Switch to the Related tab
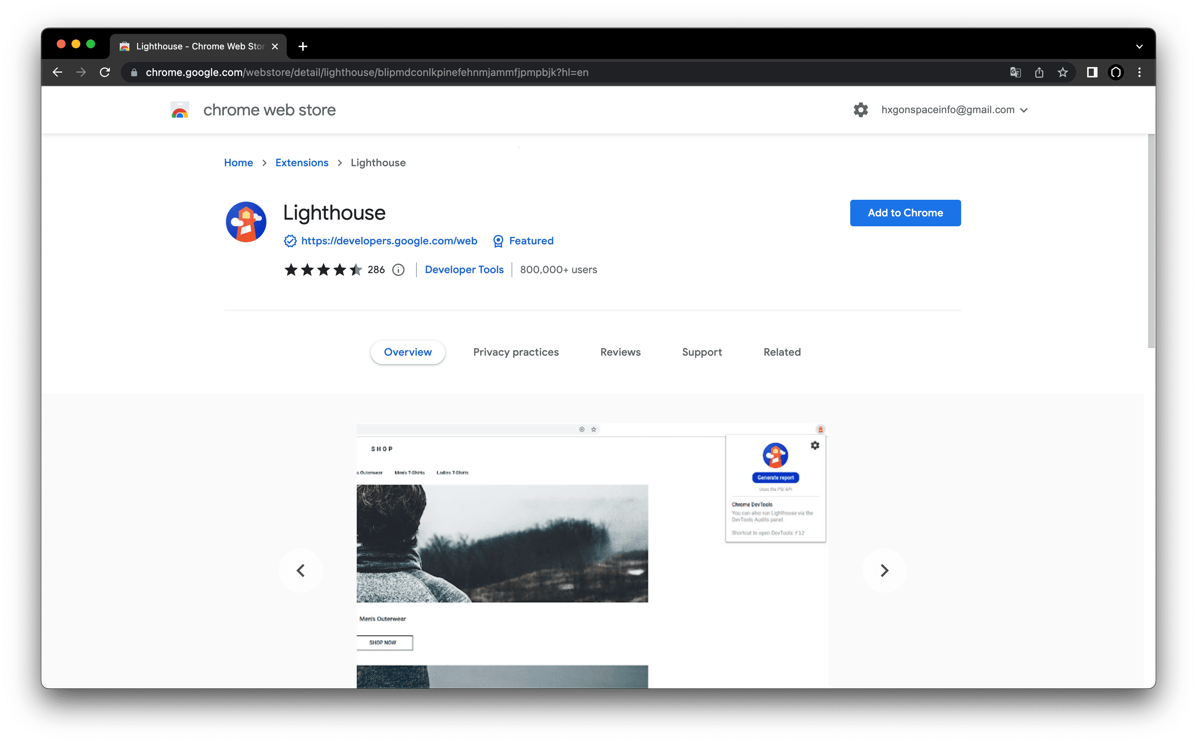This screenshot has width=1197, height=743. [782, 352]
